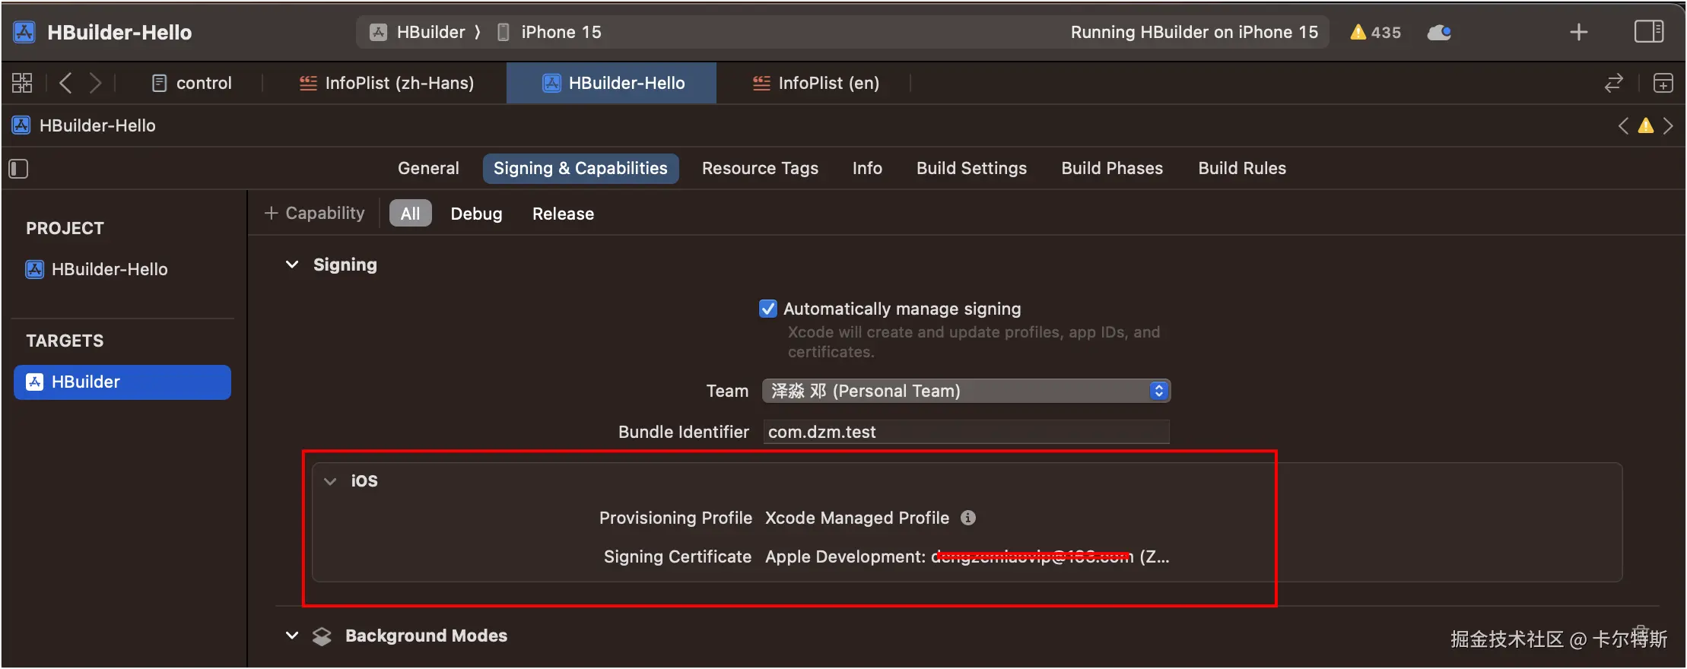Screen dimensions: 1687x669
Task: Open the Build Rules tab
Action: (1242, 168)
